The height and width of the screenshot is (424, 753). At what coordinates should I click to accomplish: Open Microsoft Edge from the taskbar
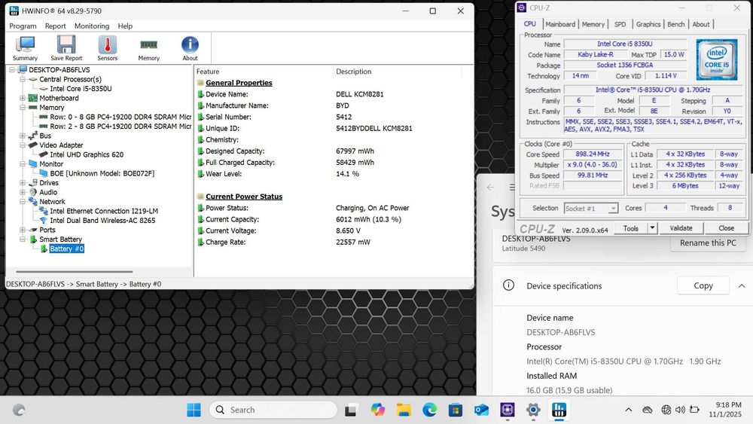coord(430,410)
